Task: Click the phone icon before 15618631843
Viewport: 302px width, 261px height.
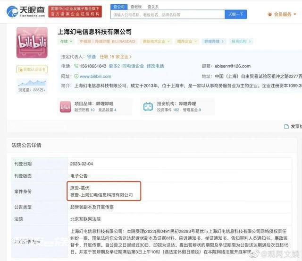Action: tap(76, 66)
